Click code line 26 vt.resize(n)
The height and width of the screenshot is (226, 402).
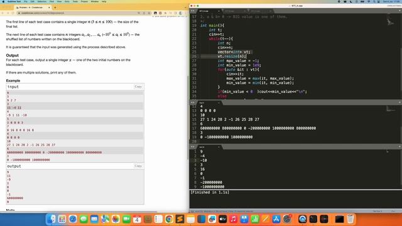[232, 56]
